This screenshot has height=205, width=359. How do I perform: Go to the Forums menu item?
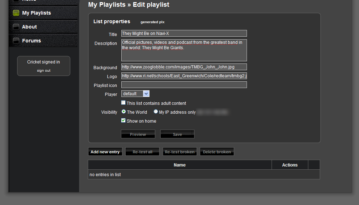coord(31,41)
